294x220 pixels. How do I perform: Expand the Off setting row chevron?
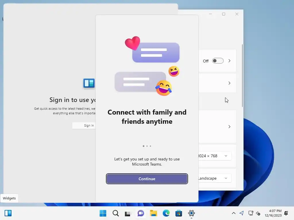[229, 61]
